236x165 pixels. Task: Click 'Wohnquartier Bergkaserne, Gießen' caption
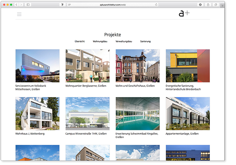[86, 86]
